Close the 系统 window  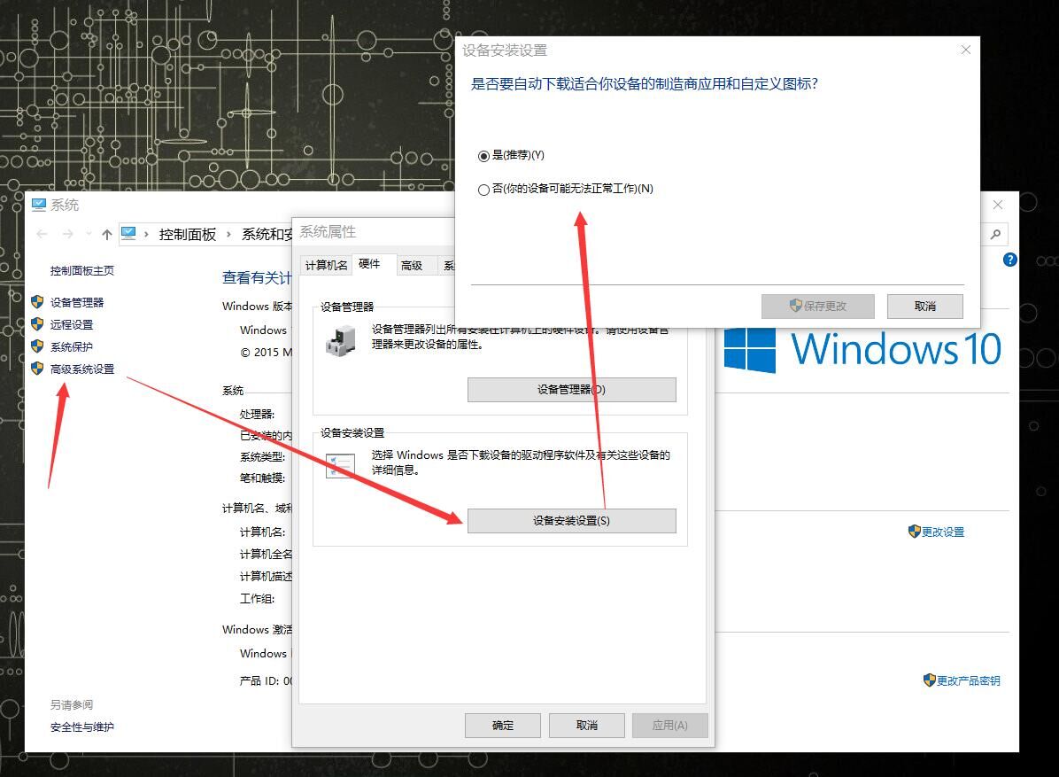(x=998, y=205)
